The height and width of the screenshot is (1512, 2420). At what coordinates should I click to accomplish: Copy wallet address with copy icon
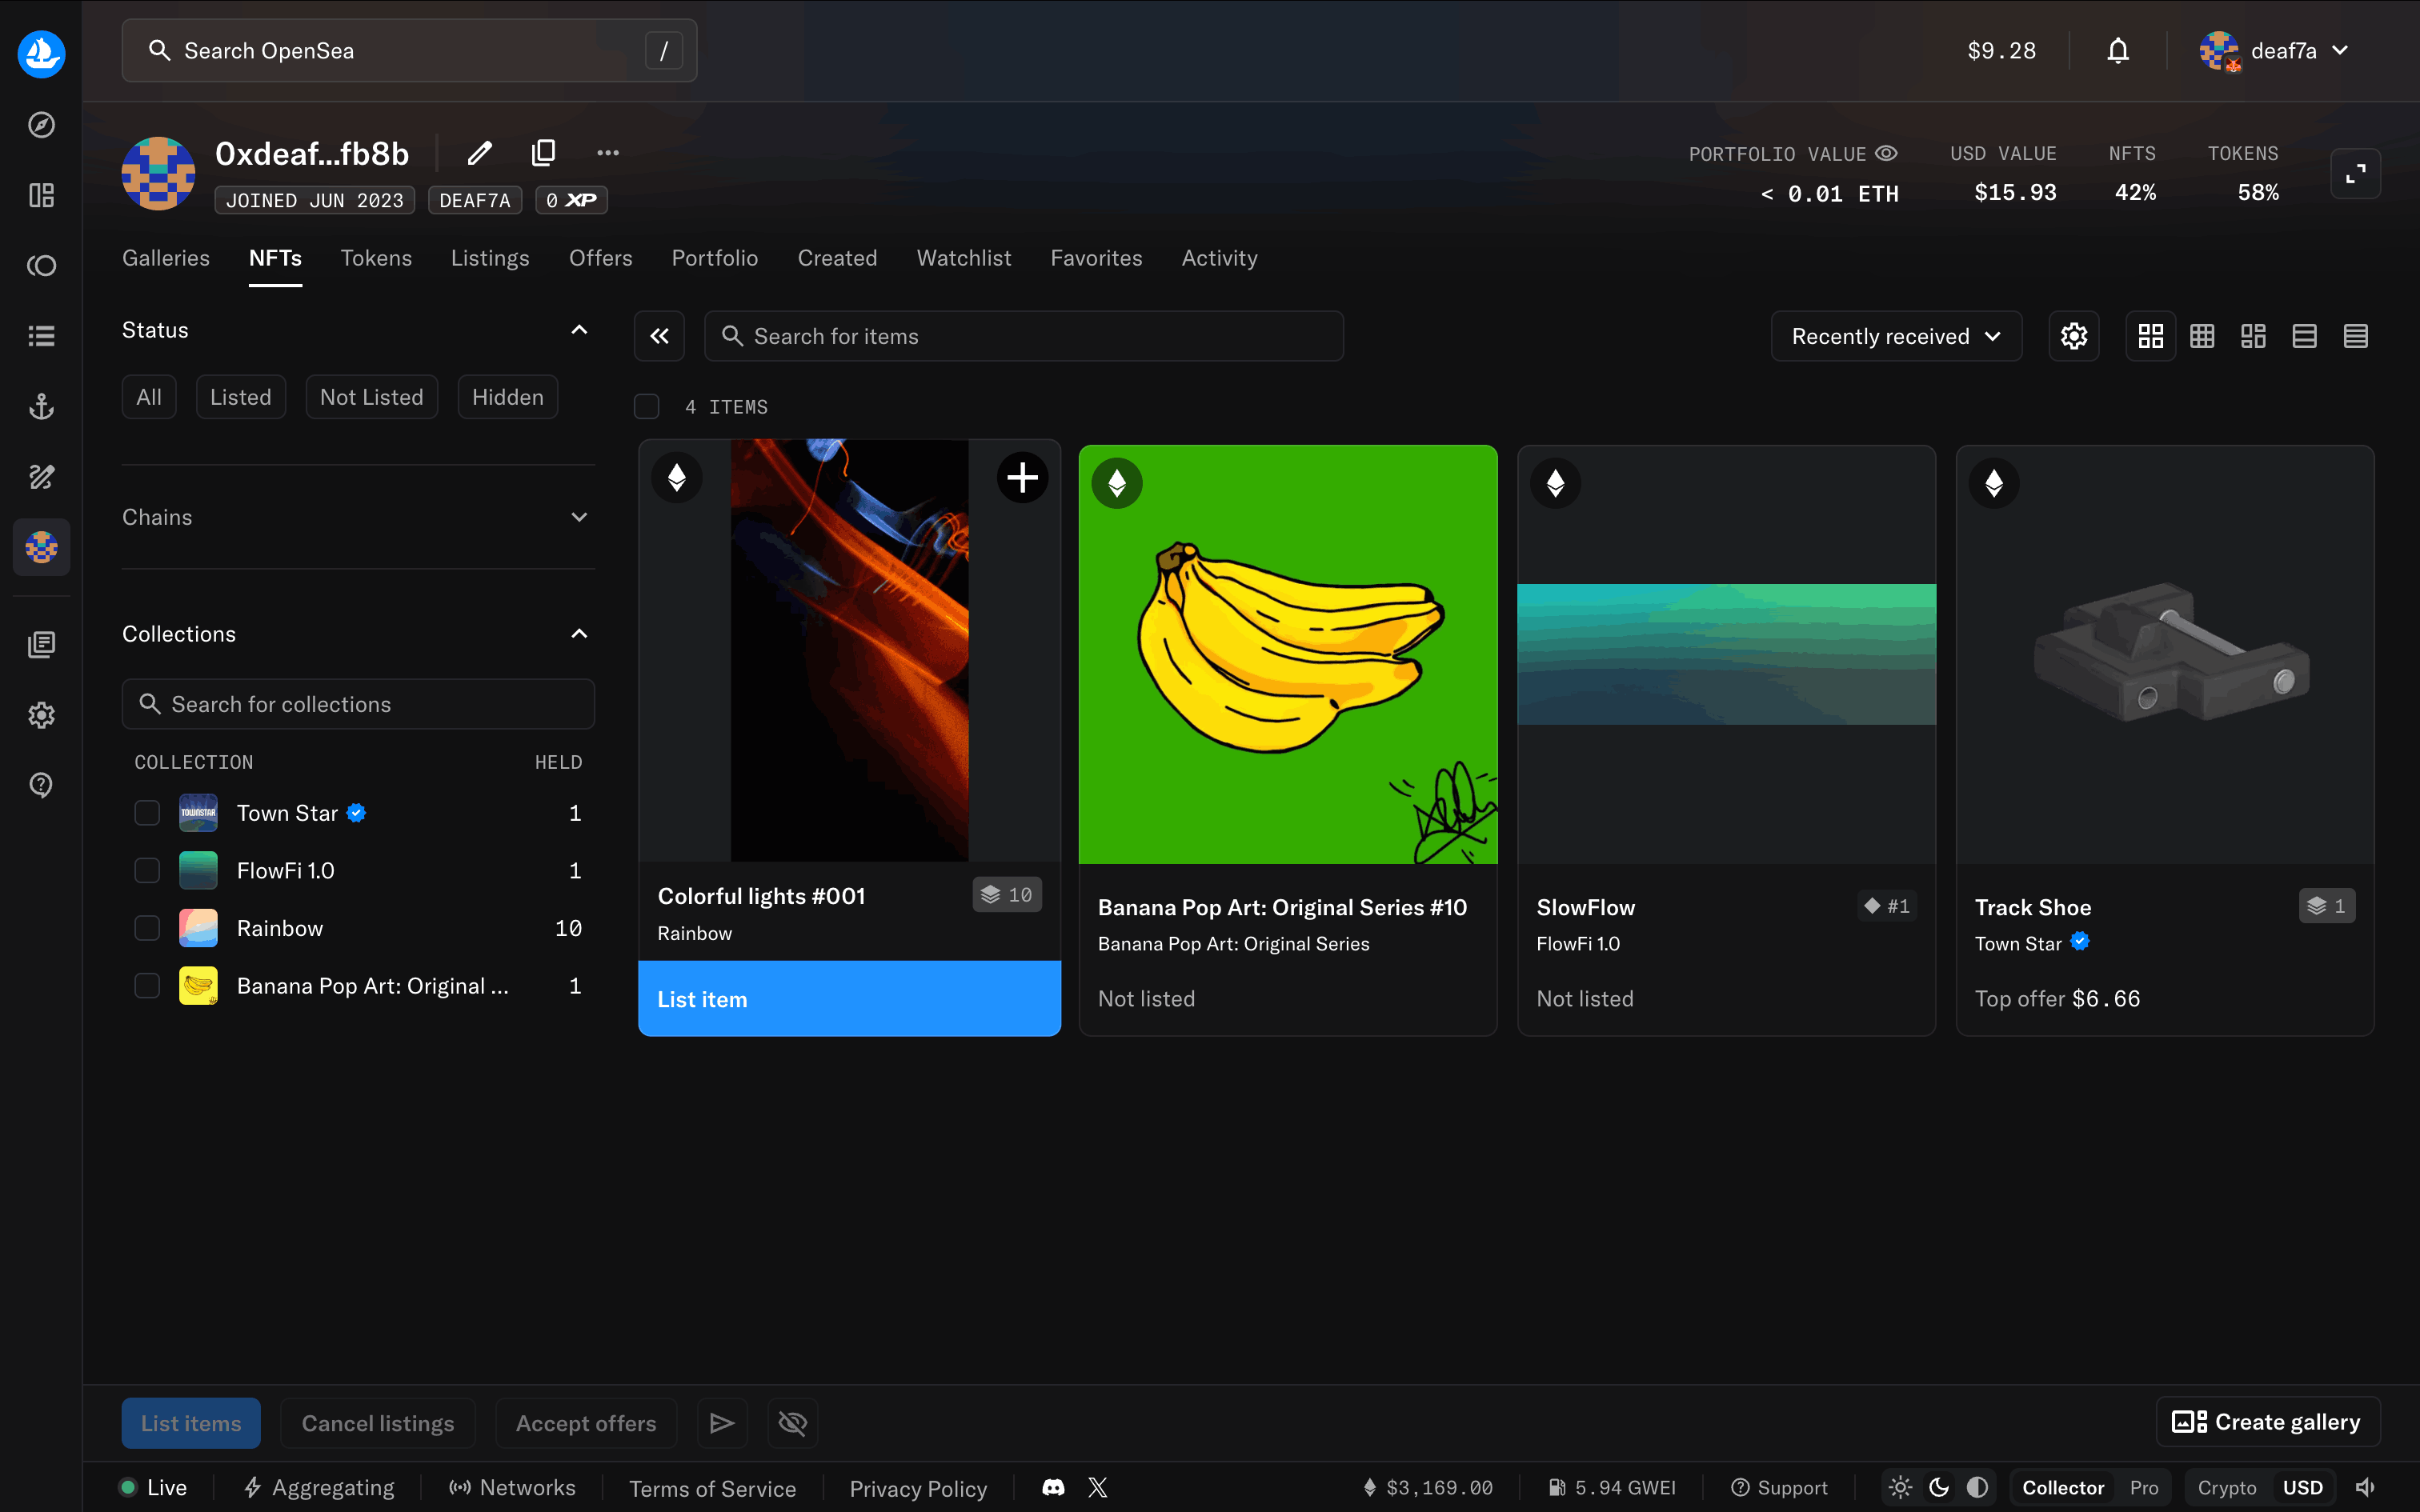[x=543, y=153]
